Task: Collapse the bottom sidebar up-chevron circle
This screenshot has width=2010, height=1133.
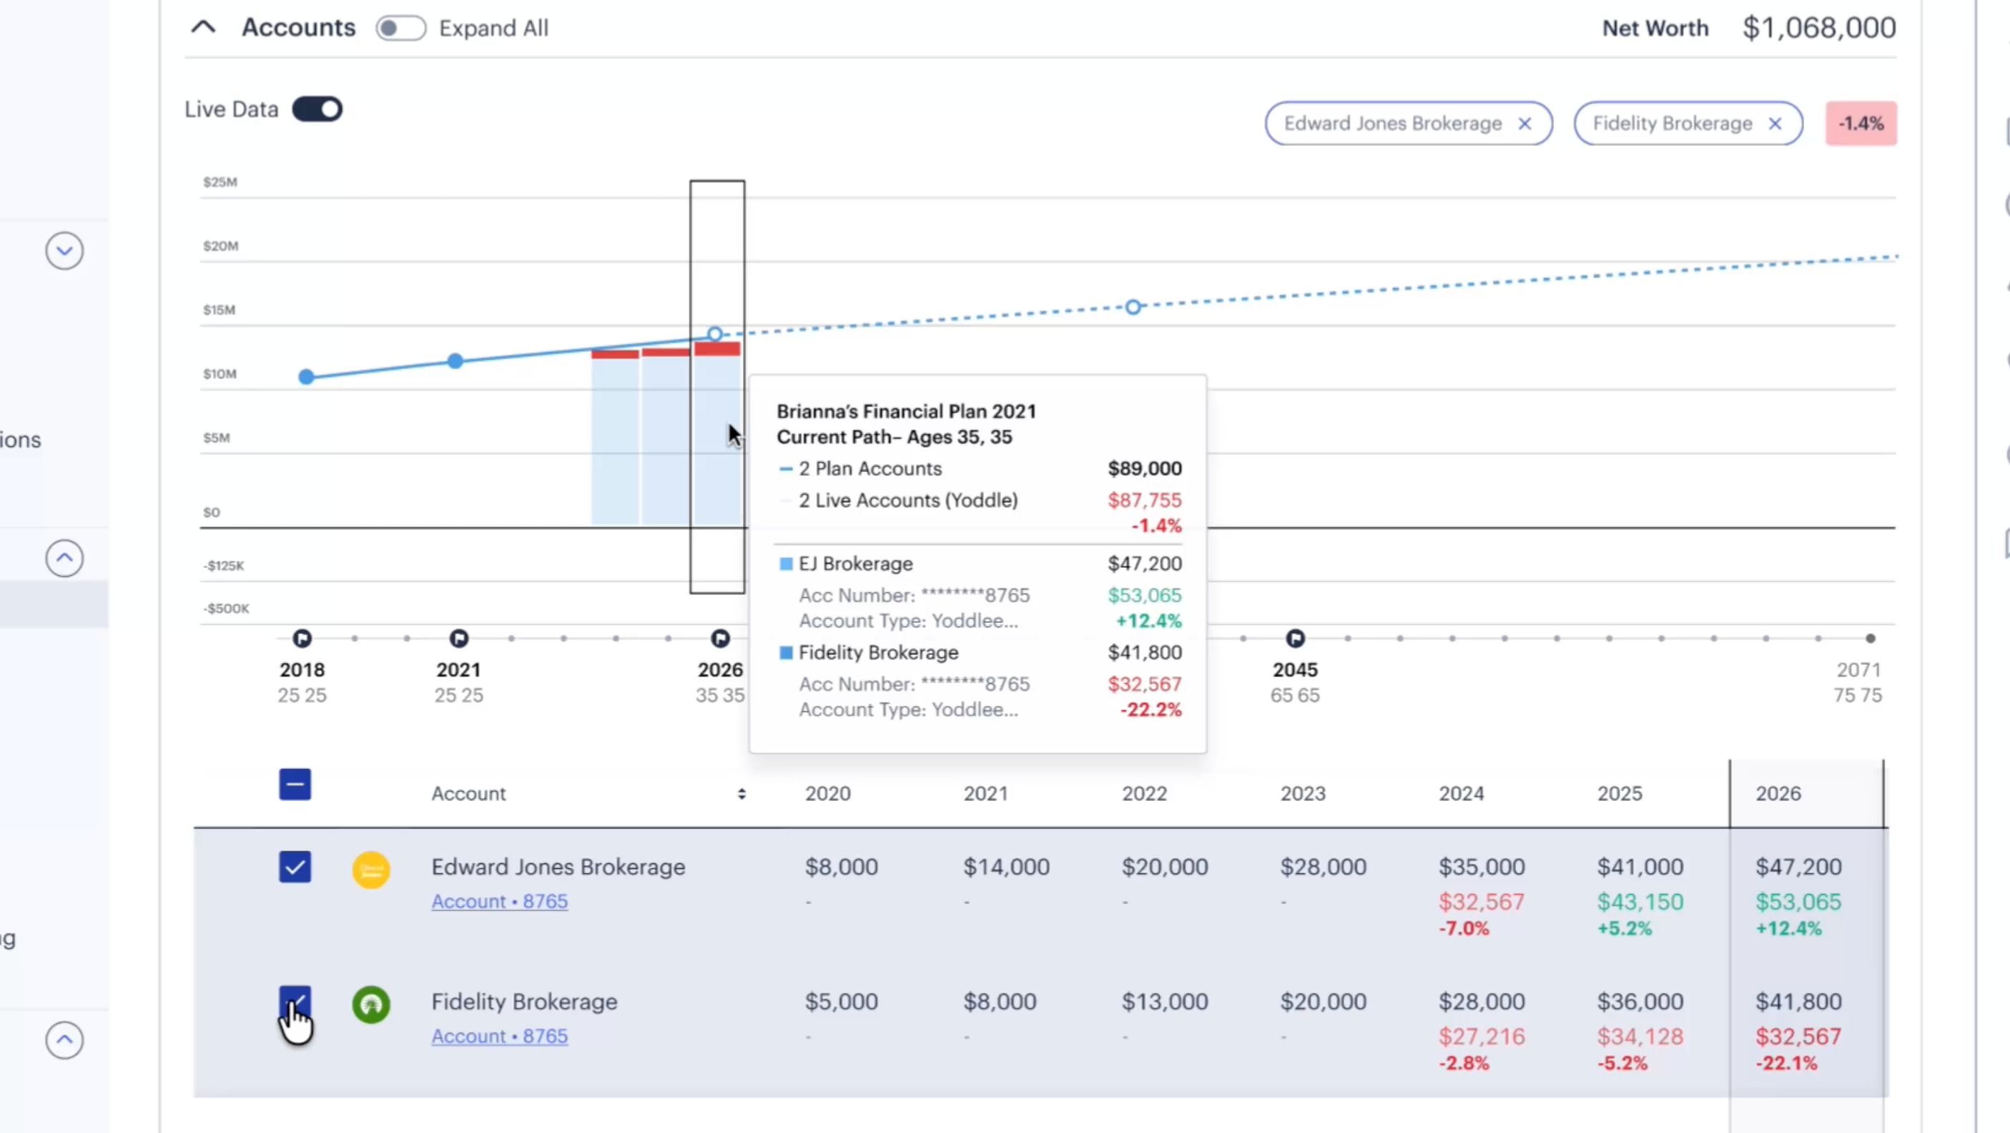Action: pos(64,1040)
